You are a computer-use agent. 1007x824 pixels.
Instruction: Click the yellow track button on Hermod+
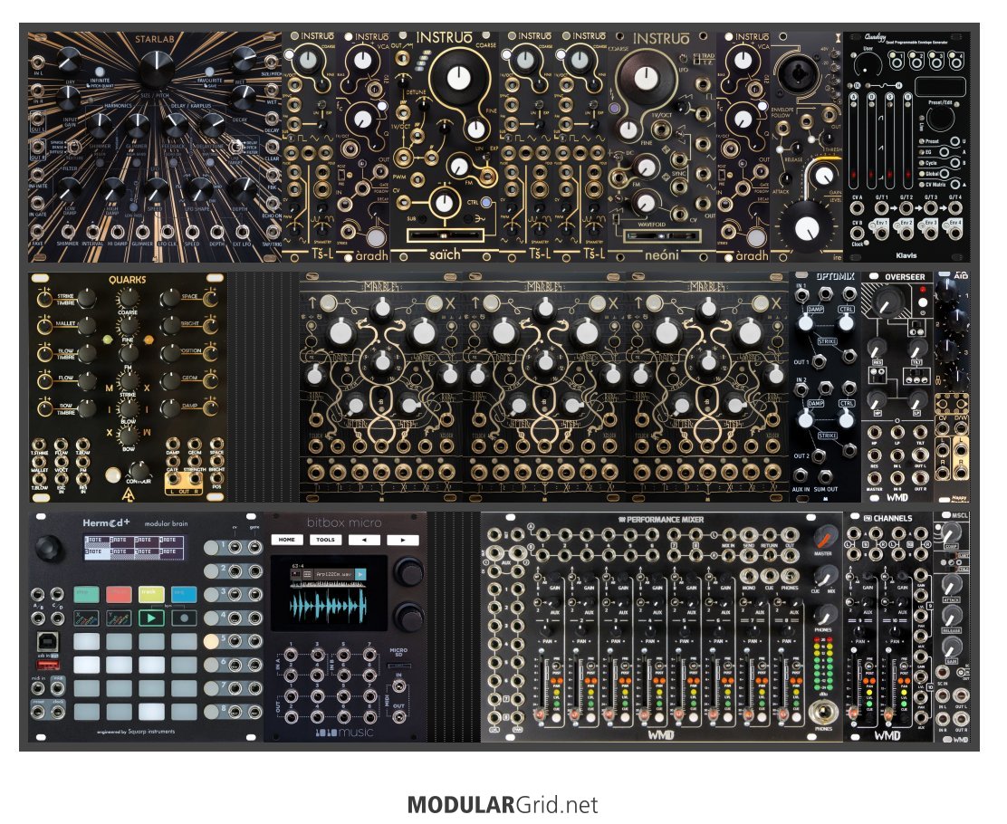coord(151,594)
